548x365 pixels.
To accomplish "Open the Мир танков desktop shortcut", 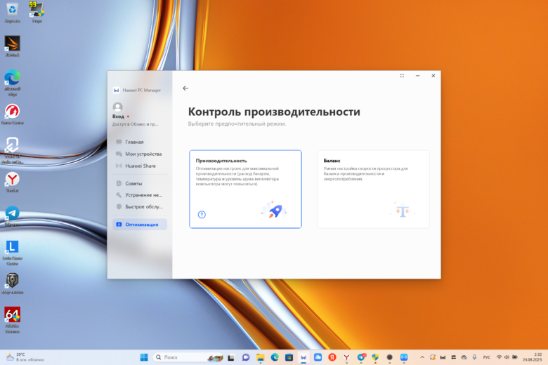I will pyautogui.click(x=12, y=284).
